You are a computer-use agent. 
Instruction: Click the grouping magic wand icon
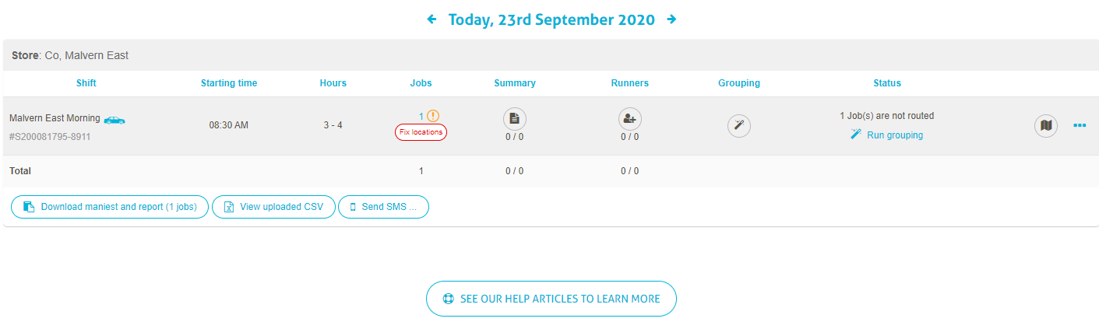point(739,126)
